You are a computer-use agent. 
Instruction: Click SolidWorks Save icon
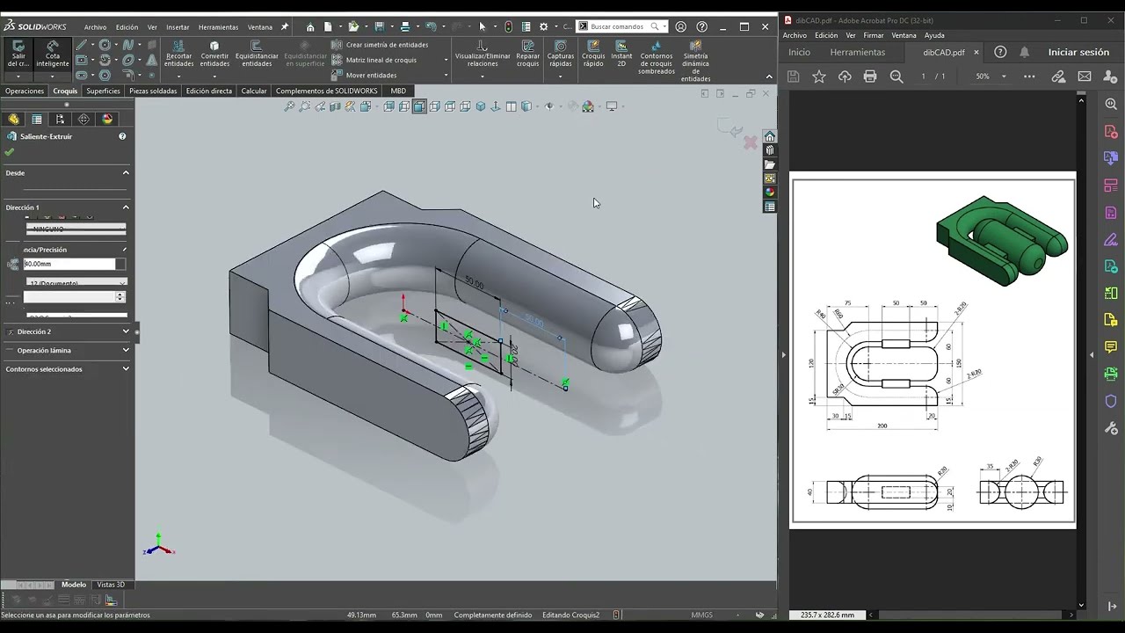380,27
